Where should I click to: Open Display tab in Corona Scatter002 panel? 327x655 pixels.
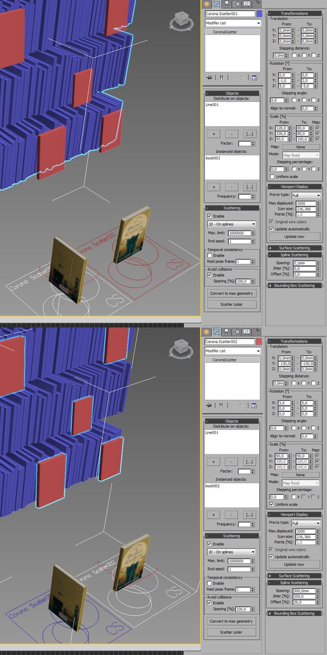point(247,332)
